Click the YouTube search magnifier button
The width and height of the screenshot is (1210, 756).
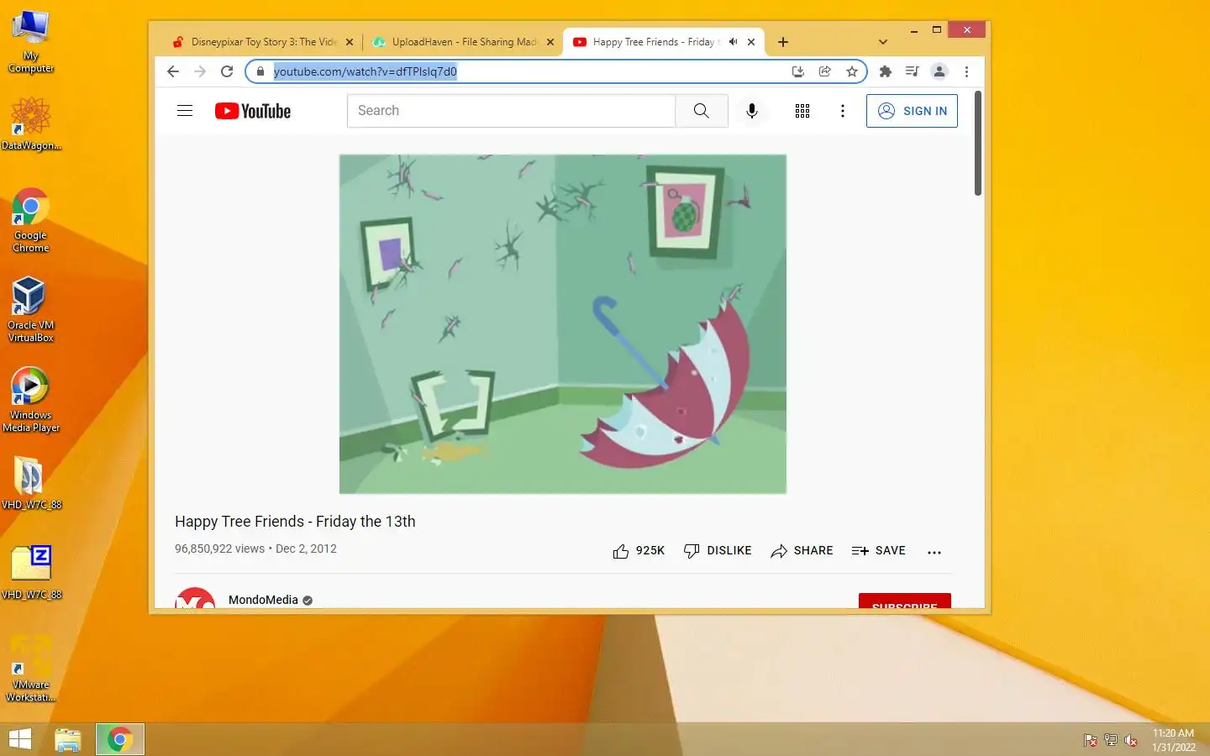702,111
